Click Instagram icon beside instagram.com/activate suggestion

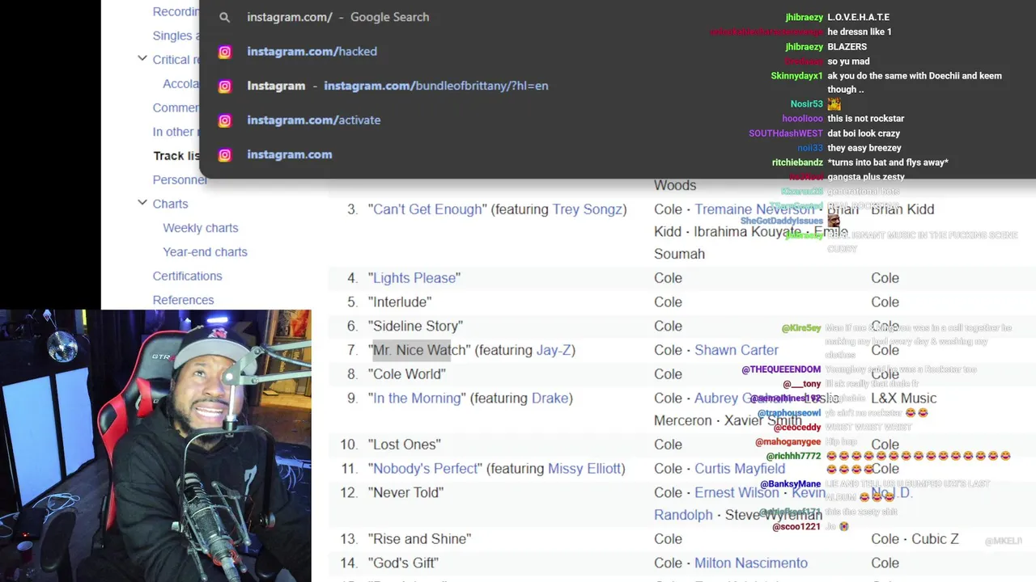(225, 120)
